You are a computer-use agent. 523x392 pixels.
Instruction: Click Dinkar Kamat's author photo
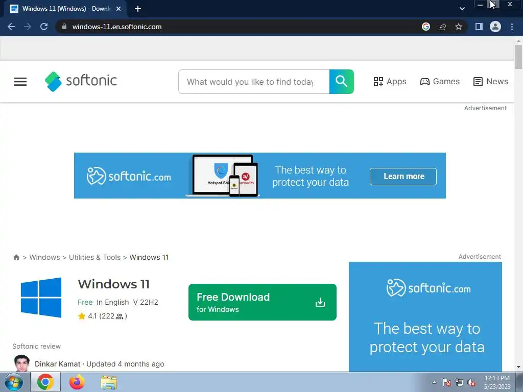pos(22,363)
